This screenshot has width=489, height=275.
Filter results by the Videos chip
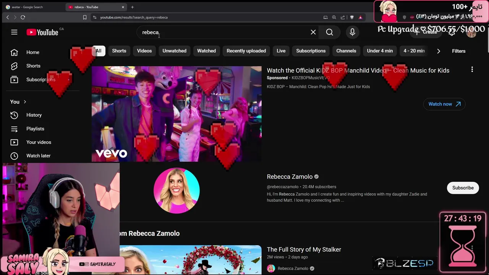click(x=144, y=51)
